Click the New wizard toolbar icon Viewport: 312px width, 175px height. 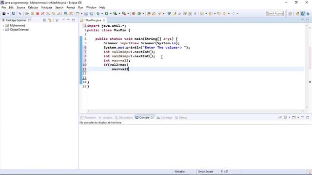point(78,14)
